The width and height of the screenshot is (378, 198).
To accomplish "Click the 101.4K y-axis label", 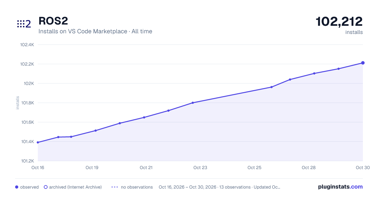I will coord(27,142).
